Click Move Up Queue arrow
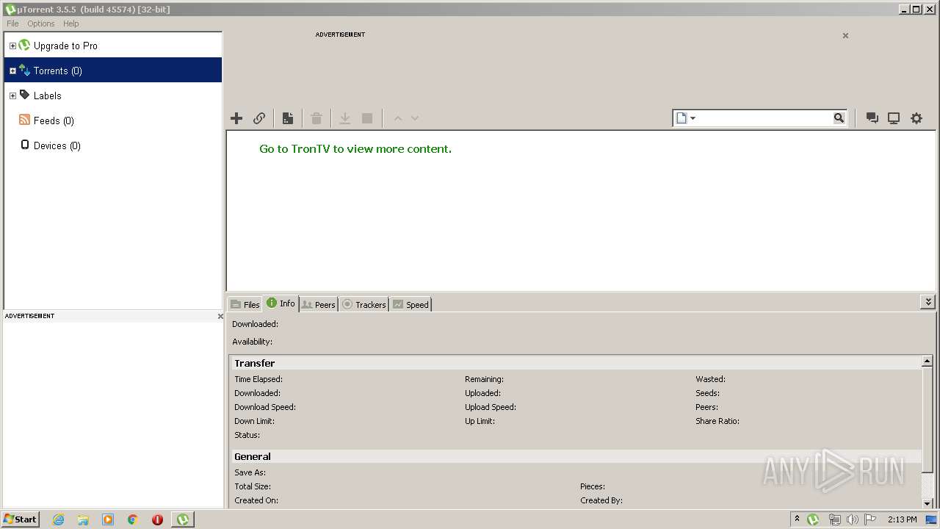This screenshot has width=940, height=529. tap(398, 118)
